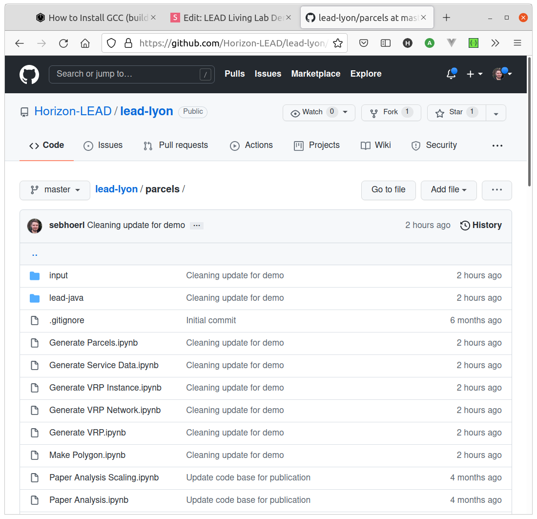Screen dimensions: 537x519
Task: Switch to the Projects tab
Action: click(x=317, y=145)
